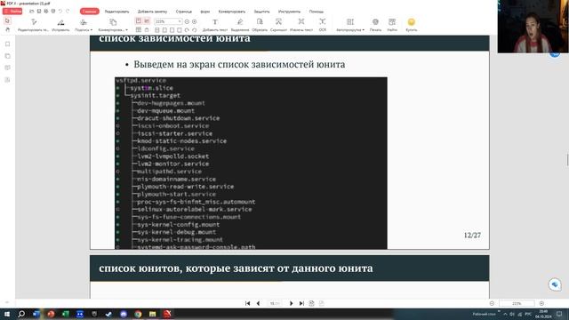
Task: Activate the Select cursor tool
Action: pyautogui.click(x=7, y=21)
